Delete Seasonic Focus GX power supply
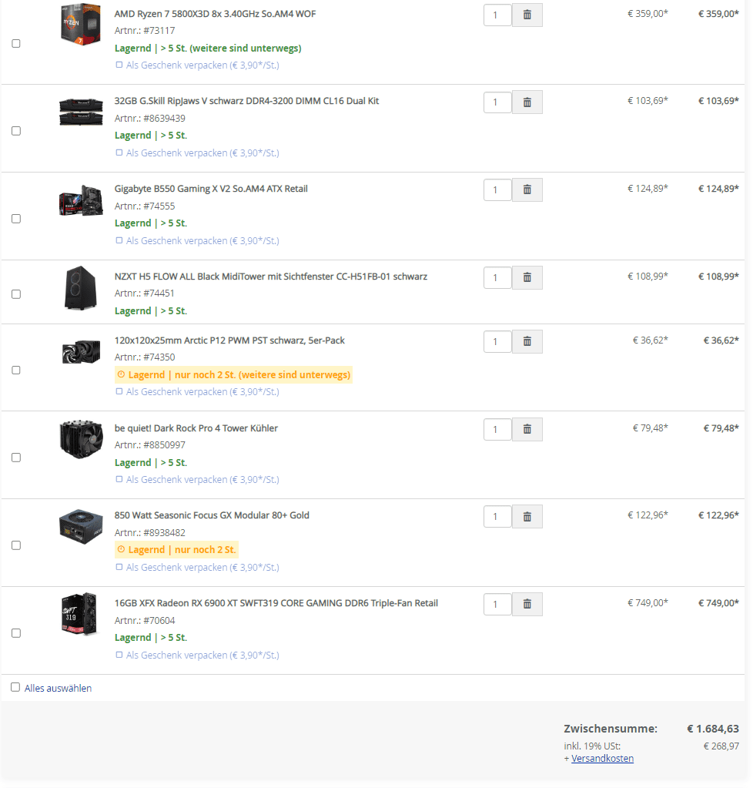 [527, 517]
